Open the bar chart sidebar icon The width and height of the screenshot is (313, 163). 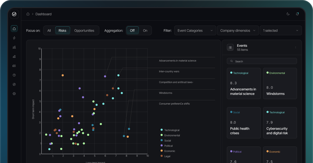coord(14,56)
